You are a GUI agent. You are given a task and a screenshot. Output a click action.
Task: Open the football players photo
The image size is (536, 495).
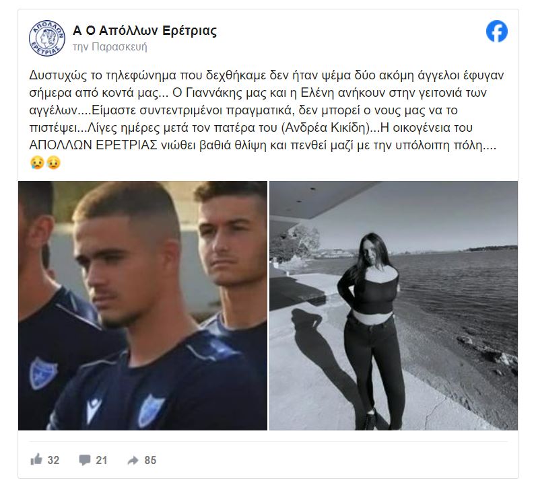pos(143,305)
